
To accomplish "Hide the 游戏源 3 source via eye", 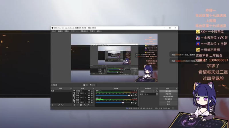I will click(x=89, y=91).
